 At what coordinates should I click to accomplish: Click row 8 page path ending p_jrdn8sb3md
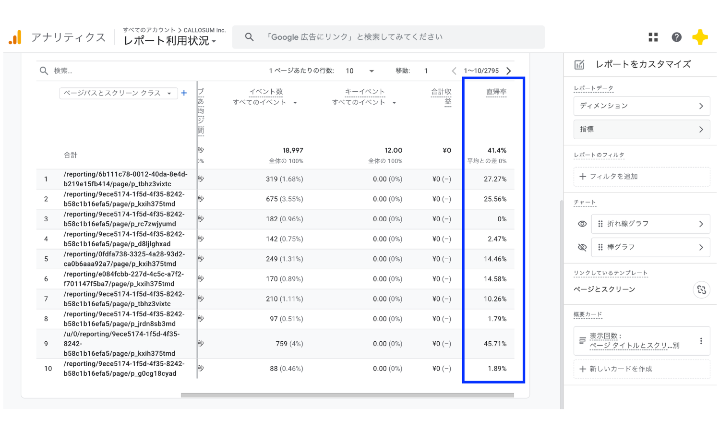pos(124,319)
